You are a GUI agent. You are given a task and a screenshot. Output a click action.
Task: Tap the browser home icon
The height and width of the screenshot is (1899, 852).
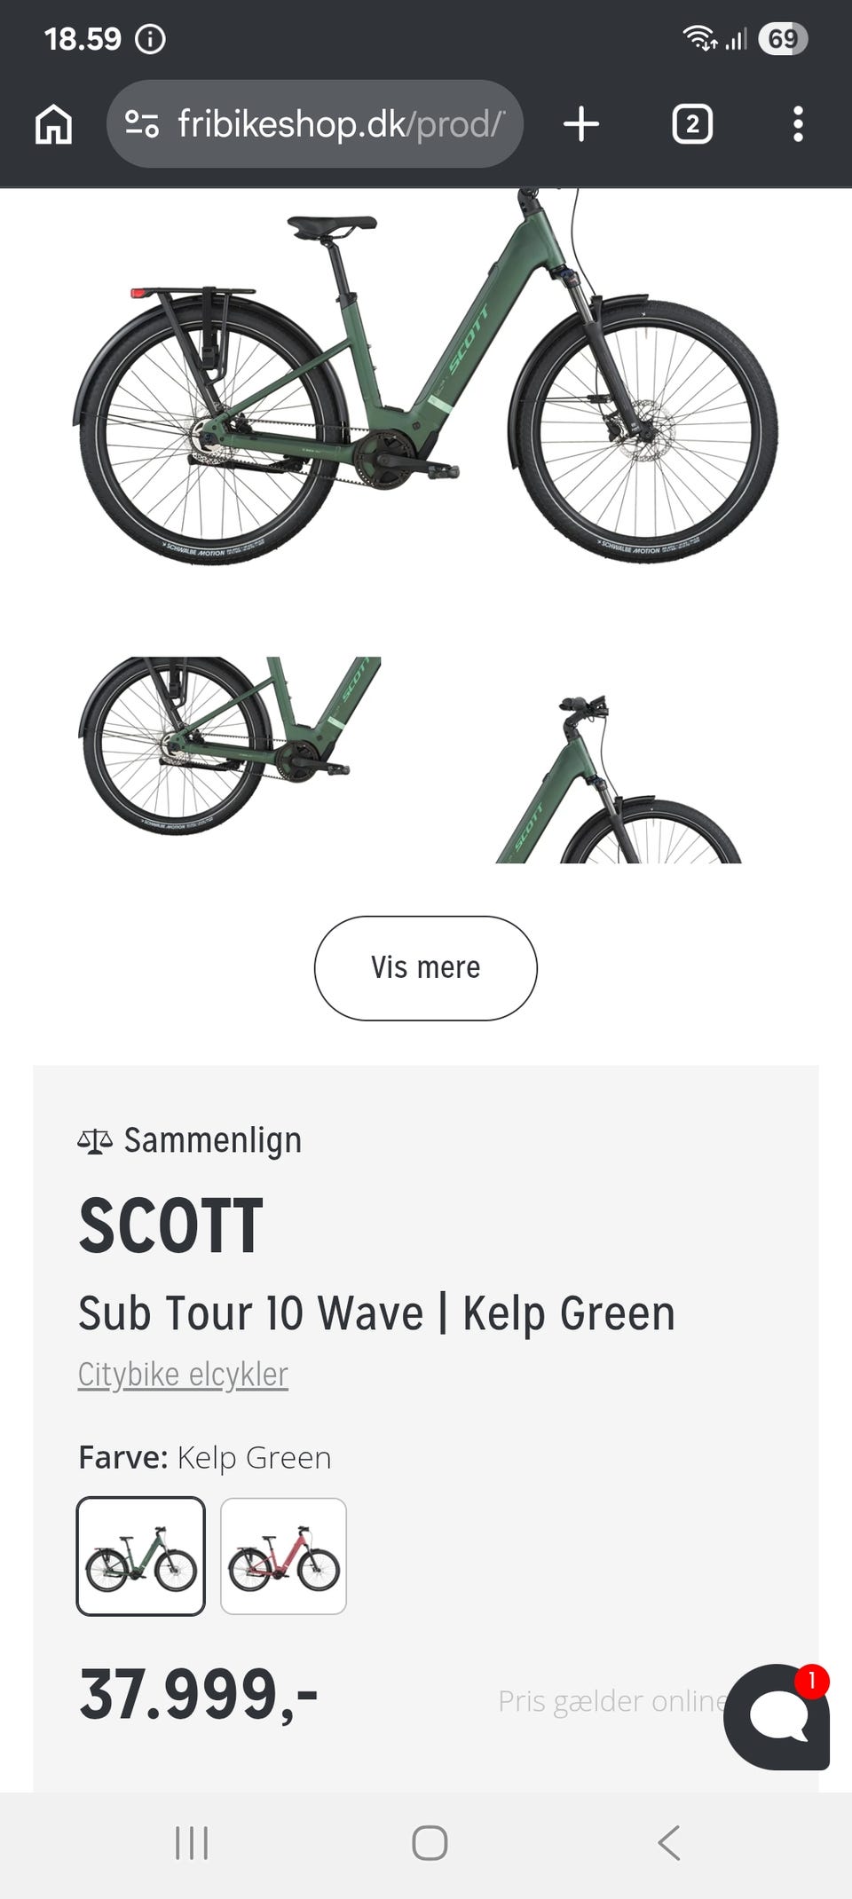53,124
